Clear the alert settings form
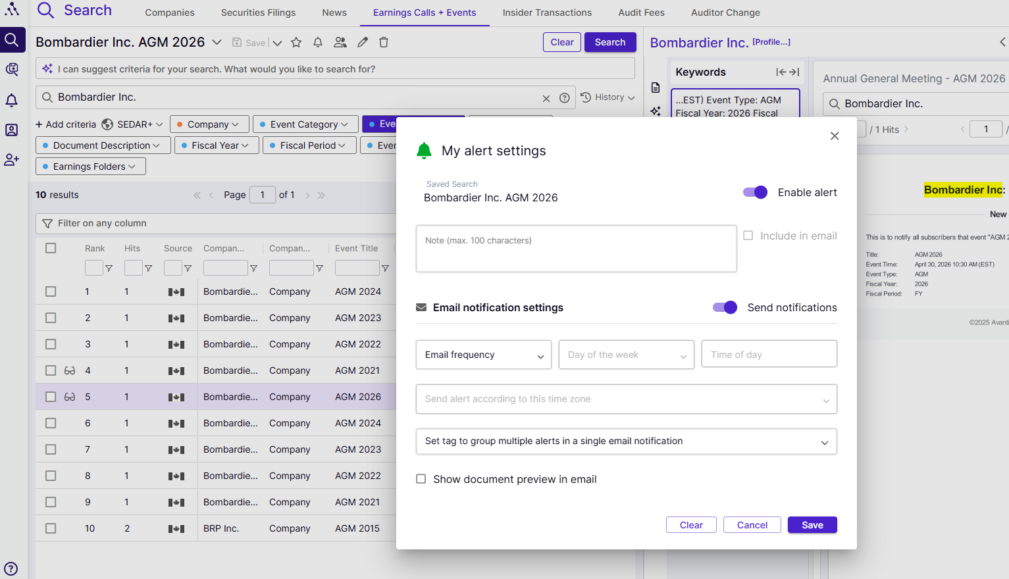The height and width of the screenshot is (579, 1009). click(x=691, y=525)
